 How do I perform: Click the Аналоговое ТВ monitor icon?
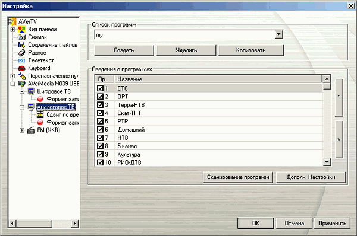pos(31,107)
